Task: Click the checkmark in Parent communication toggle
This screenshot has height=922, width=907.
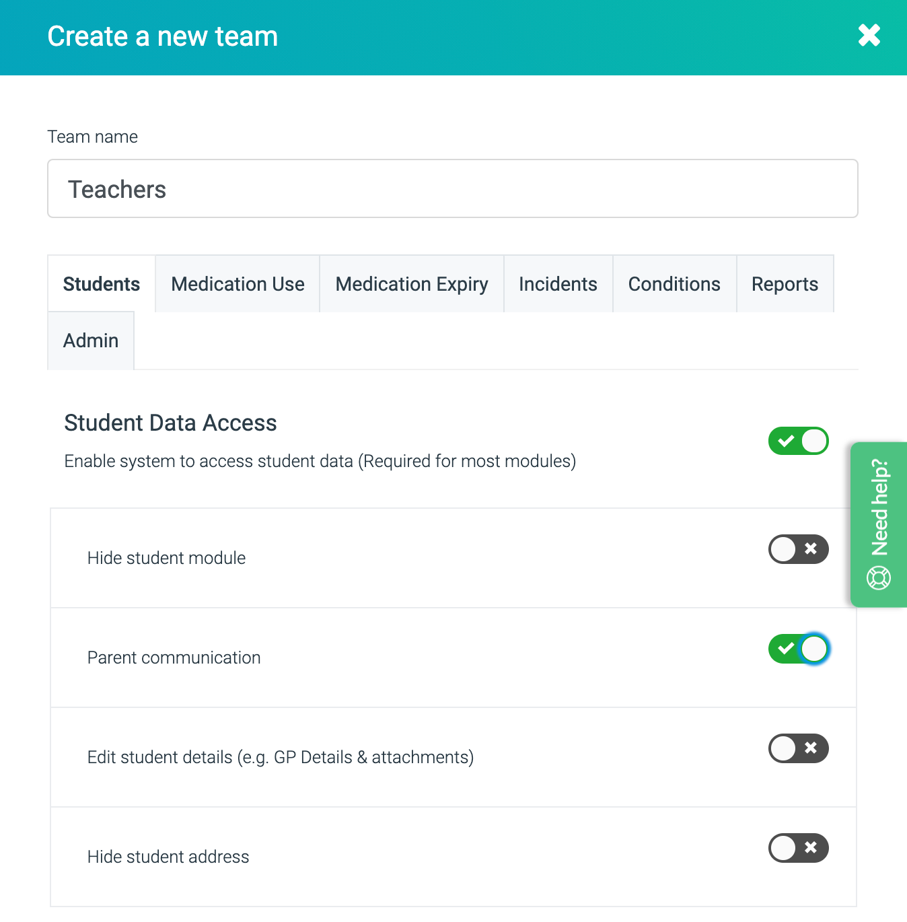Action: click(786, 649)
